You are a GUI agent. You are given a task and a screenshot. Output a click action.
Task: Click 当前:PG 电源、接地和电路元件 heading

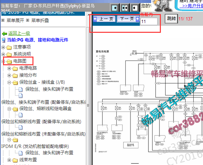coord(37,40)
